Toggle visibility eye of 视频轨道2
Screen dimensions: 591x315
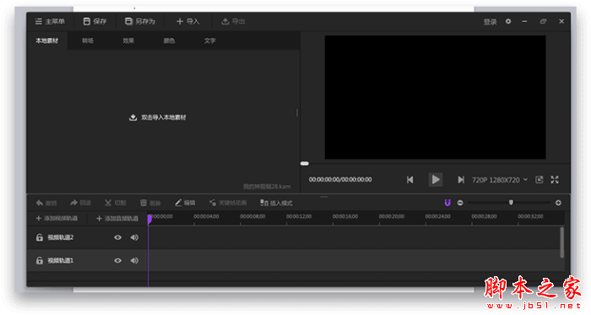[x=117, y=237]
